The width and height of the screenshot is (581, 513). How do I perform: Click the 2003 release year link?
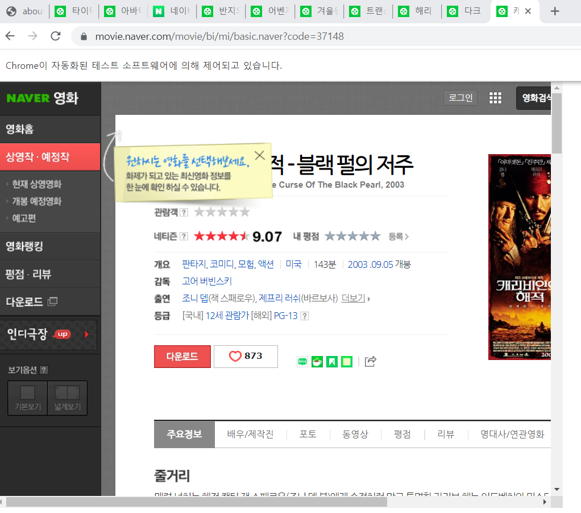click(x=358, y=264)
